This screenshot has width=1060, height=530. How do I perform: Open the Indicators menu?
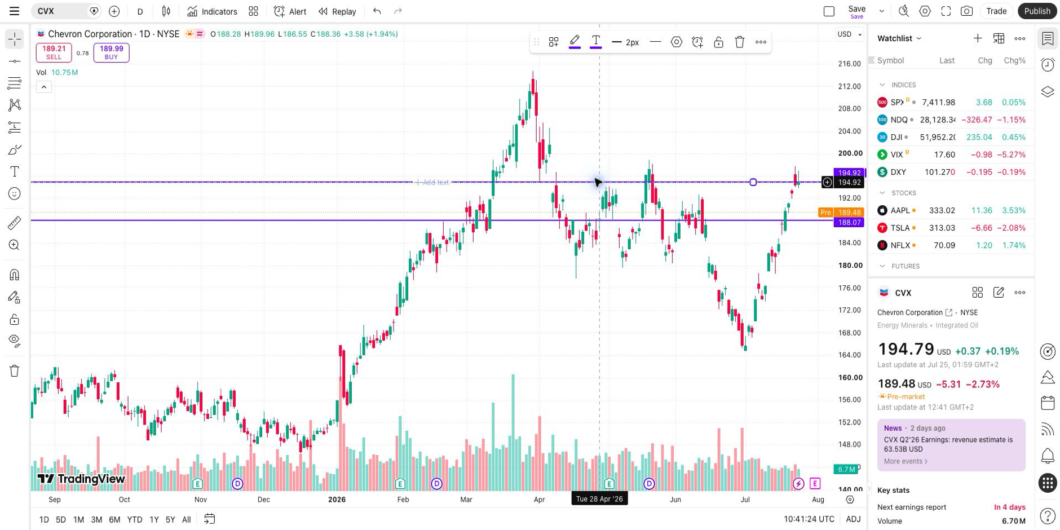[212, 11]
